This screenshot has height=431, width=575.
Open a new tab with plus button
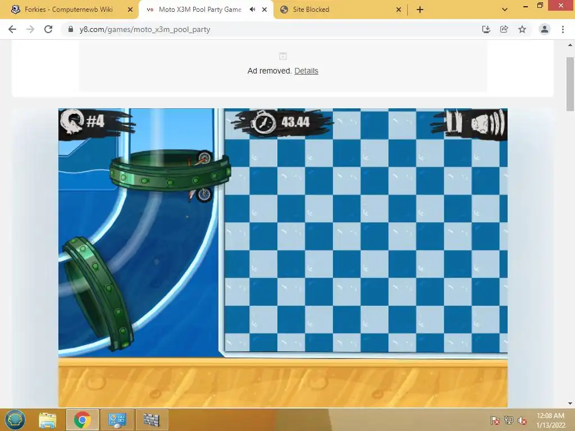(x=420, y=10)
